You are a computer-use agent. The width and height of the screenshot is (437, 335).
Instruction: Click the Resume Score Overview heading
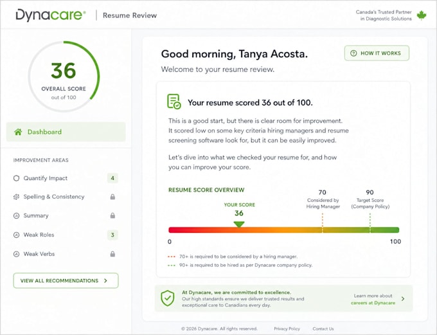point(206,190)
